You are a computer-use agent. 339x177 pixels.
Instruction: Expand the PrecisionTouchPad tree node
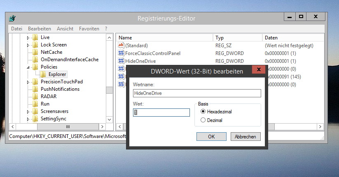pos(28,82)
